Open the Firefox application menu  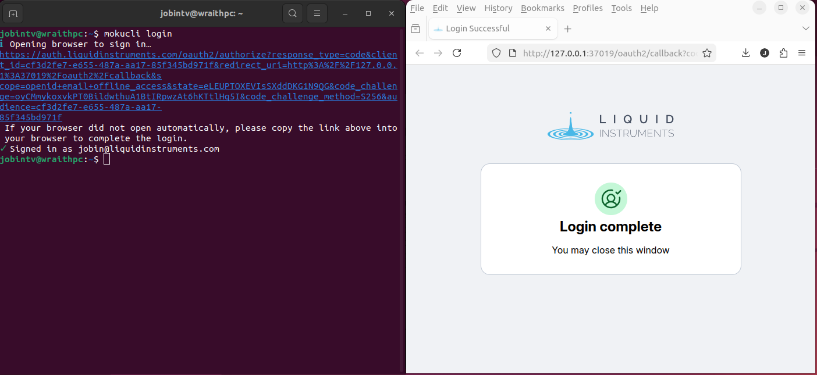pyautogui.click(x=802, y=53)
